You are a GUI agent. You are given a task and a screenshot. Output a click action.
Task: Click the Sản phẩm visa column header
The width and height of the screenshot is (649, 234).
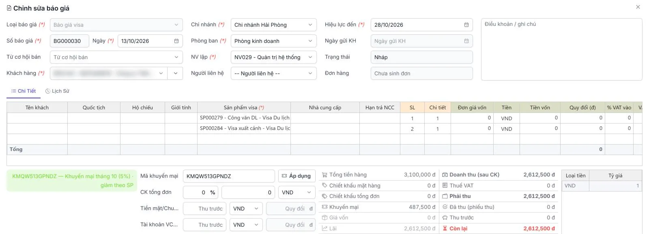(x=244, y=107)
